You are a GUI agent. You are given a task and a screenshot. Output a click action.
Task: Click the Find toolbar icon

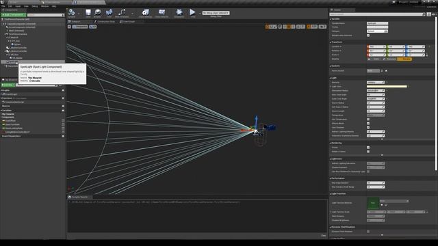click(x=109, y=13)
